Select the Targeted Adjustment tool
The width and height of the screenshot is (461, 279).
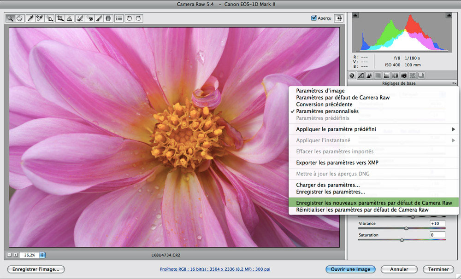point(49,18)
